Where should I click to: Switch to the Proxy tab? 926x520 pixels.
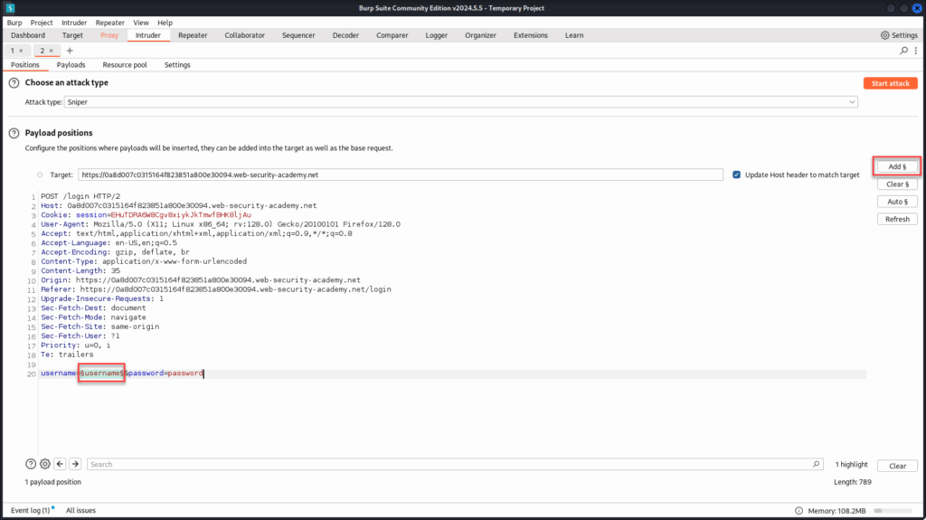tap(109, 35)
